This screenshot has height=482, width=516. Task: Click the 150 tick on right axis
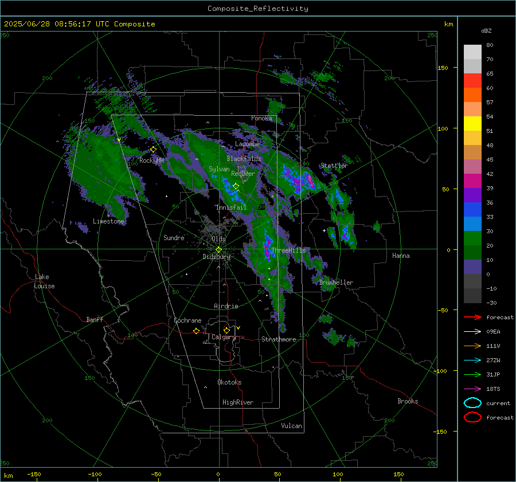point(443,68)
